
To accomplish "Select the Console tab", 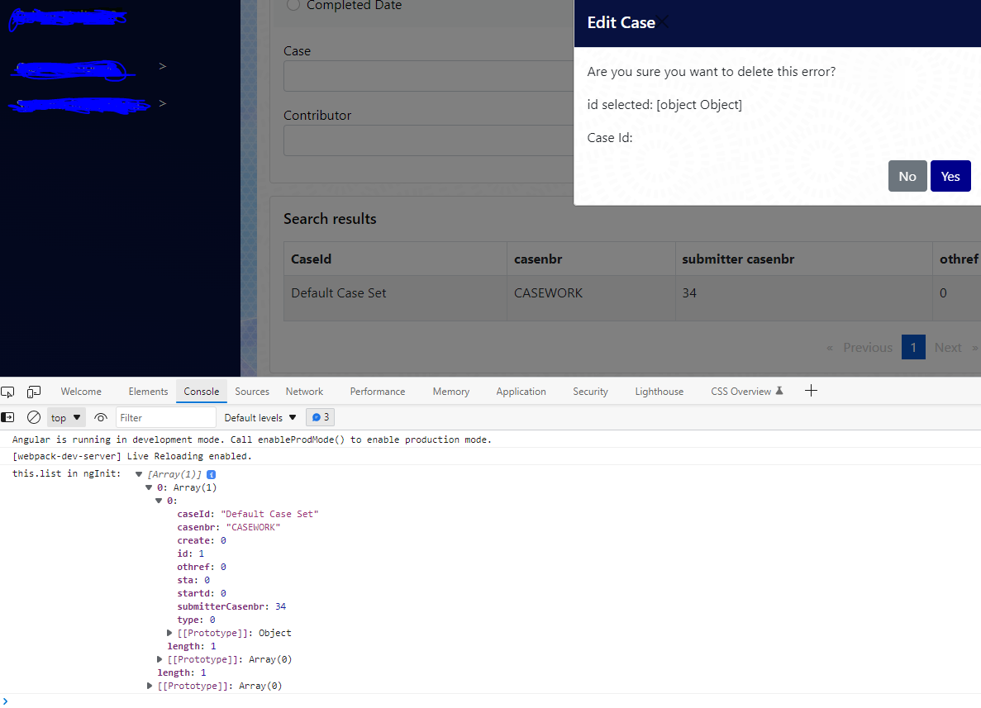I will 202,392.
